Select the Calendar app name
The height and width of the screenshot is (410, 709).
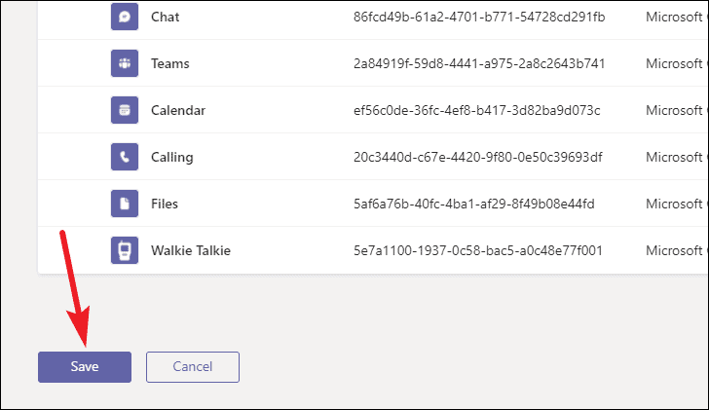[178, 111]
